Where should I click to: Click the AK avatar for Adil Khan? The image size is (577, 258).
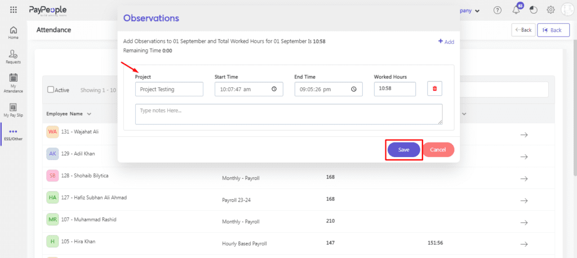52,154
